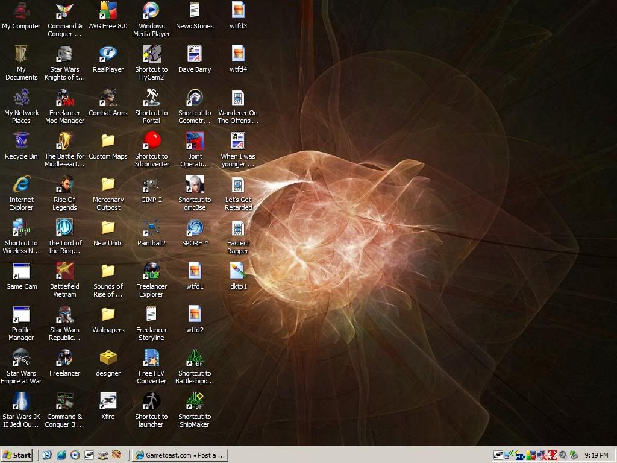Click the taskbar clock showing 9:19 PM
The width and height of the screenshot is (617, 463).
[596, 456]
